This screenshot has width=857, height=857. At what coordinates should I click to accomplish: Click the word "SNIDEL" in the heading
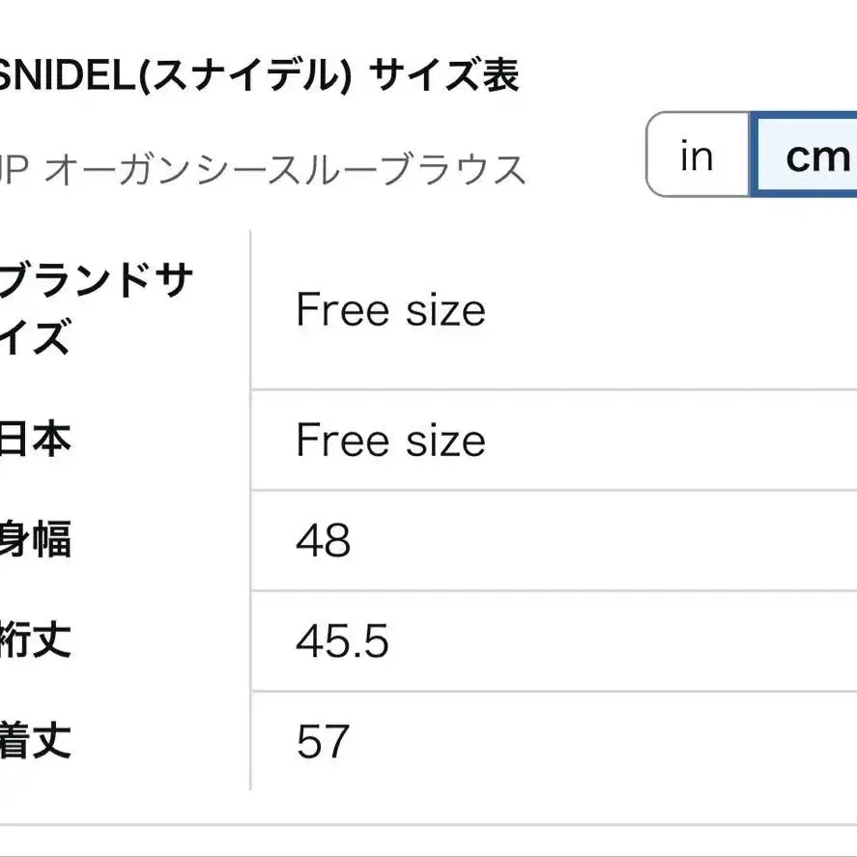[x=68, y=76]
